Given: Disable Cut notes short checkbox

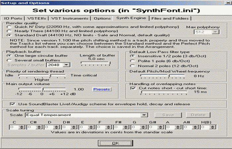Looking at the screenshot, I should [133, 88].
